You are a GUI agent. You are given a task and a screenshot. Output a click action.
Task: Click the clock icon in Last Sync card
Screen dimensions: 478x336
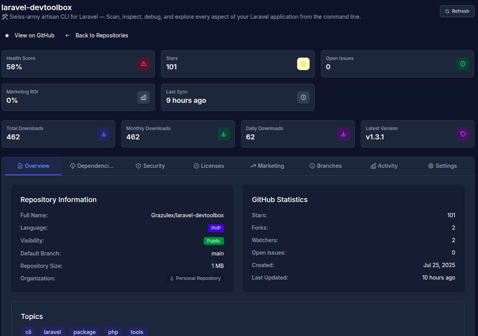coord(303,97)
